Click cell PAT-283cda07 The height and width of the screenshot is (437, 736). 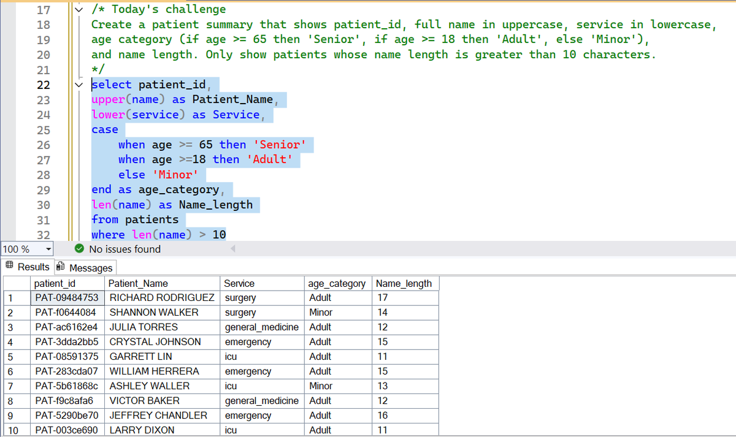point(67,371)
